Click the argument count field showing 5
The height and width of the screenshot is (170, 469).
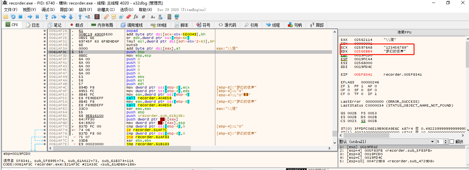441,142
